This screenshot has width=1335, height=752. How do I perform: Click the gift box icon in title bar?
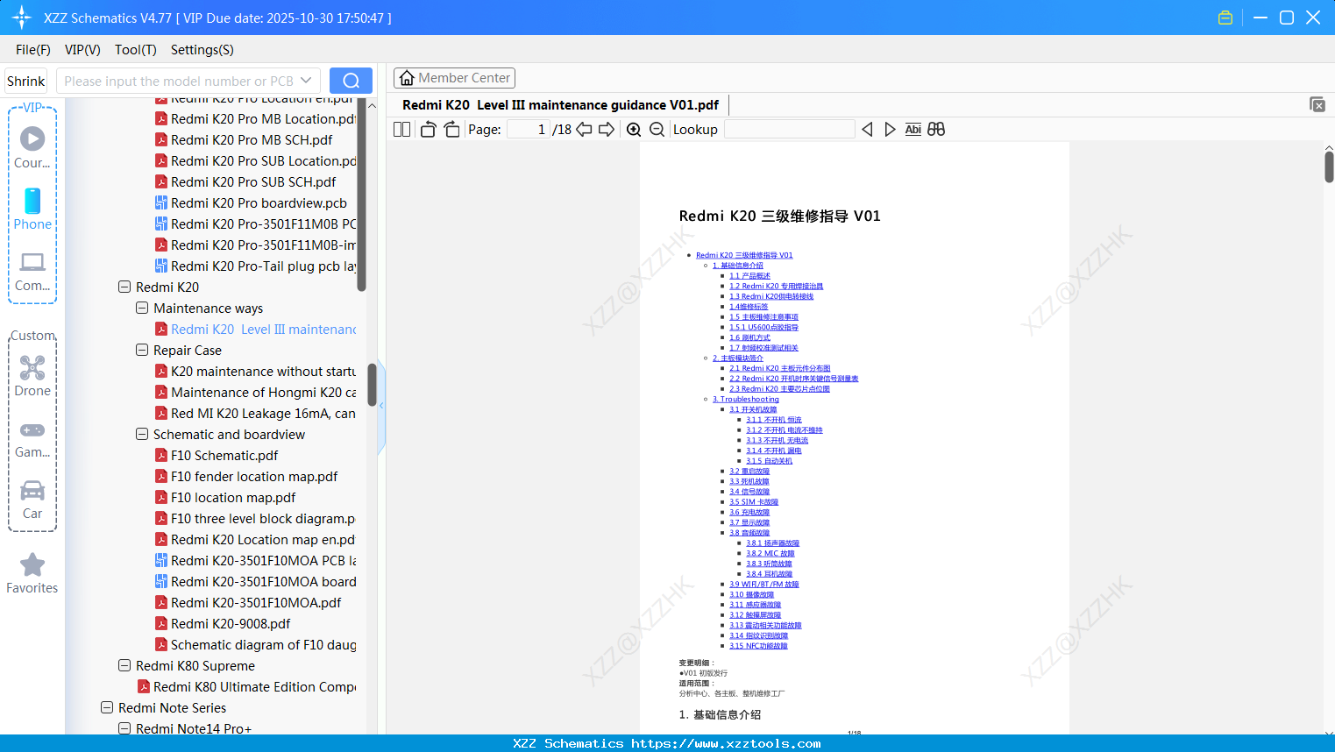[1225, 18]
